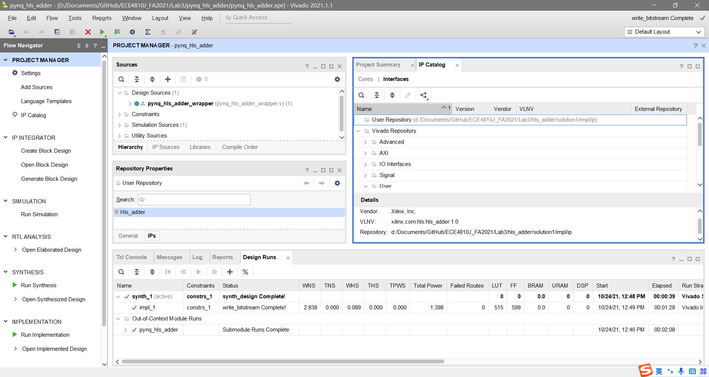Collapse all in IP Catalog
Image resolution: width=709 pixels, height=377 pixels.
click(x=377, y=95)
